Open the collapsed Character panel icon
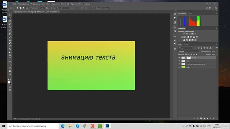 point(175,40)
